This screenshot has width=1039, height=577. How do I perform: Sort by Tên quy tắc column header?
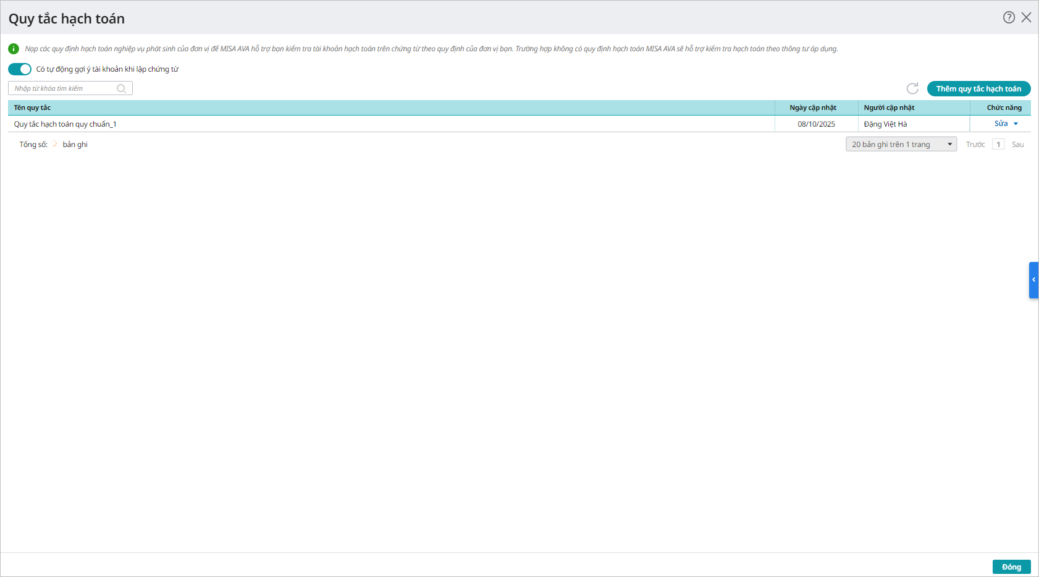[x=32, y=107]
